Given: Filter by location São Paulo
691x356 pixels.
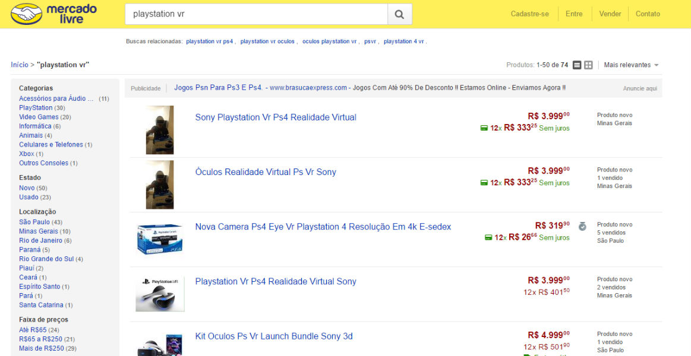Looking at the screenshot, I should [34, 223].
